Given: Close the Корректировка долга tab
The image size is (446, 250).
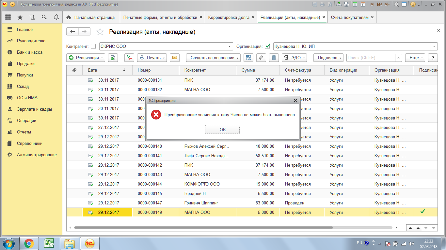Looking at the screenshot, I should point(253,17).
